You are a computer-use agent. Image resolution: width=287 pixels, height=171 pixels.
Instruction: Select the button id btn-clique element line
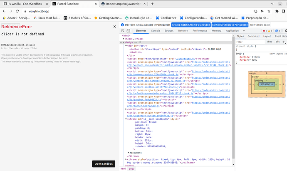pos(176,49)
